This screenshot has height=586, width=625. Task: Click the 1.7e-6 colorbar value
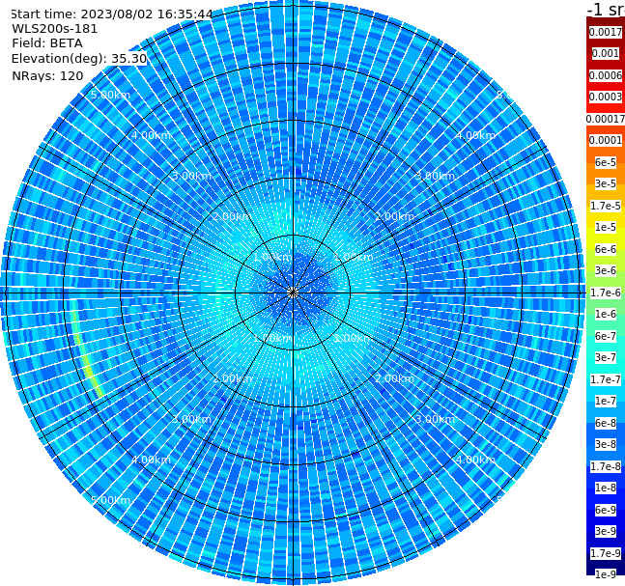pos(606,293)
